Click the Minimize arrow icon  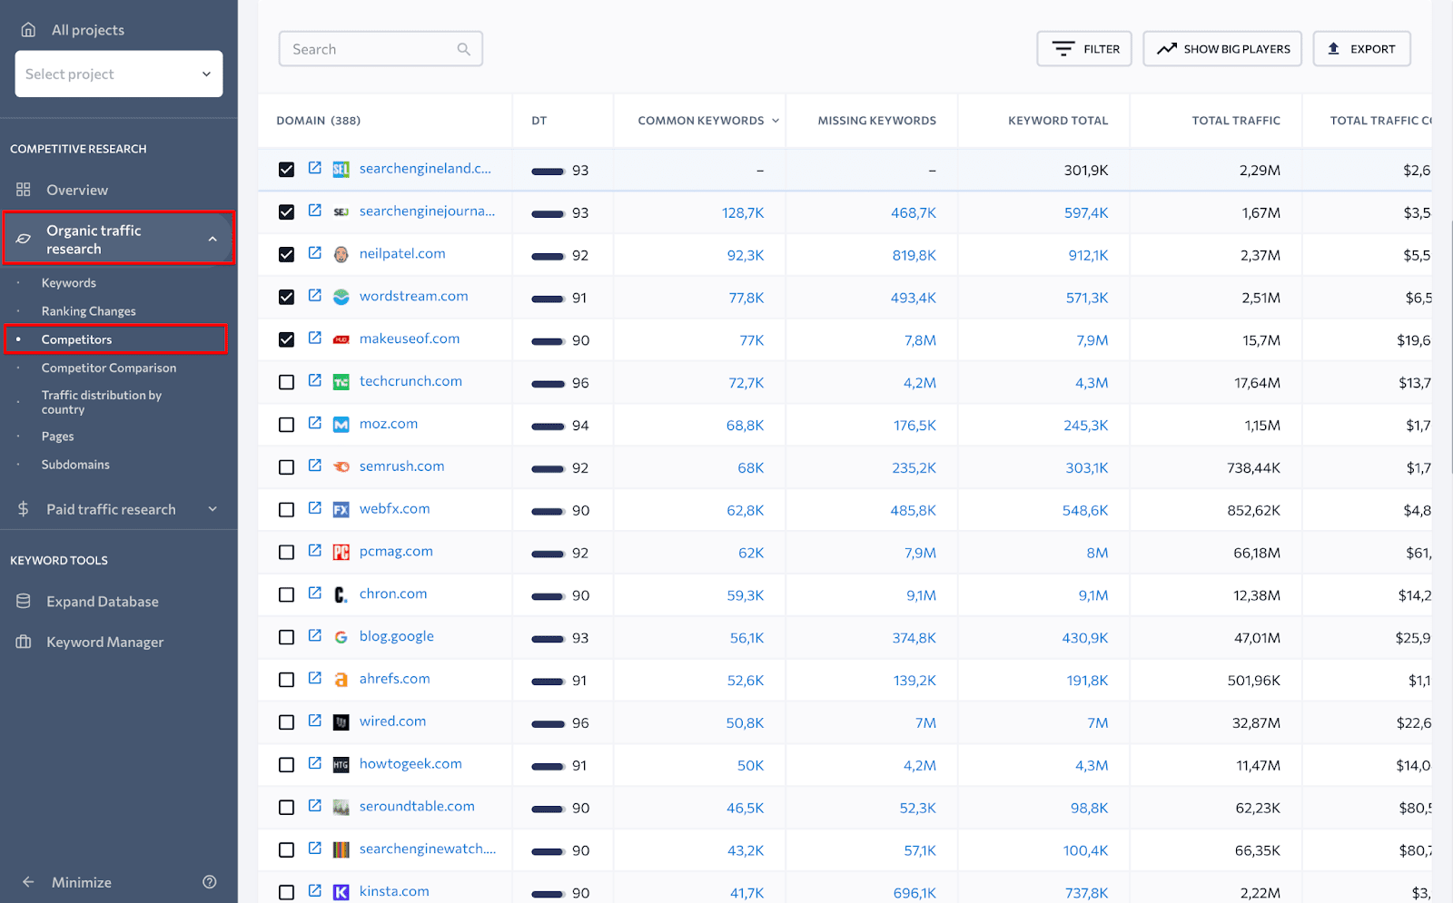28,882
